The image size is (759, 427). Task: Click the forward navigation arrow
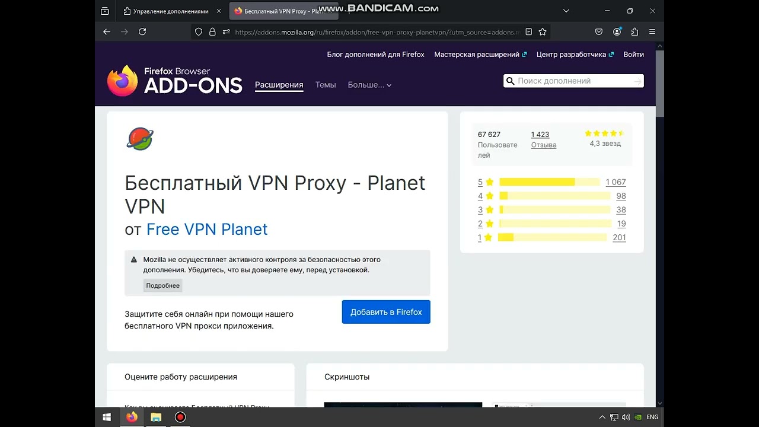coord(125,32)
